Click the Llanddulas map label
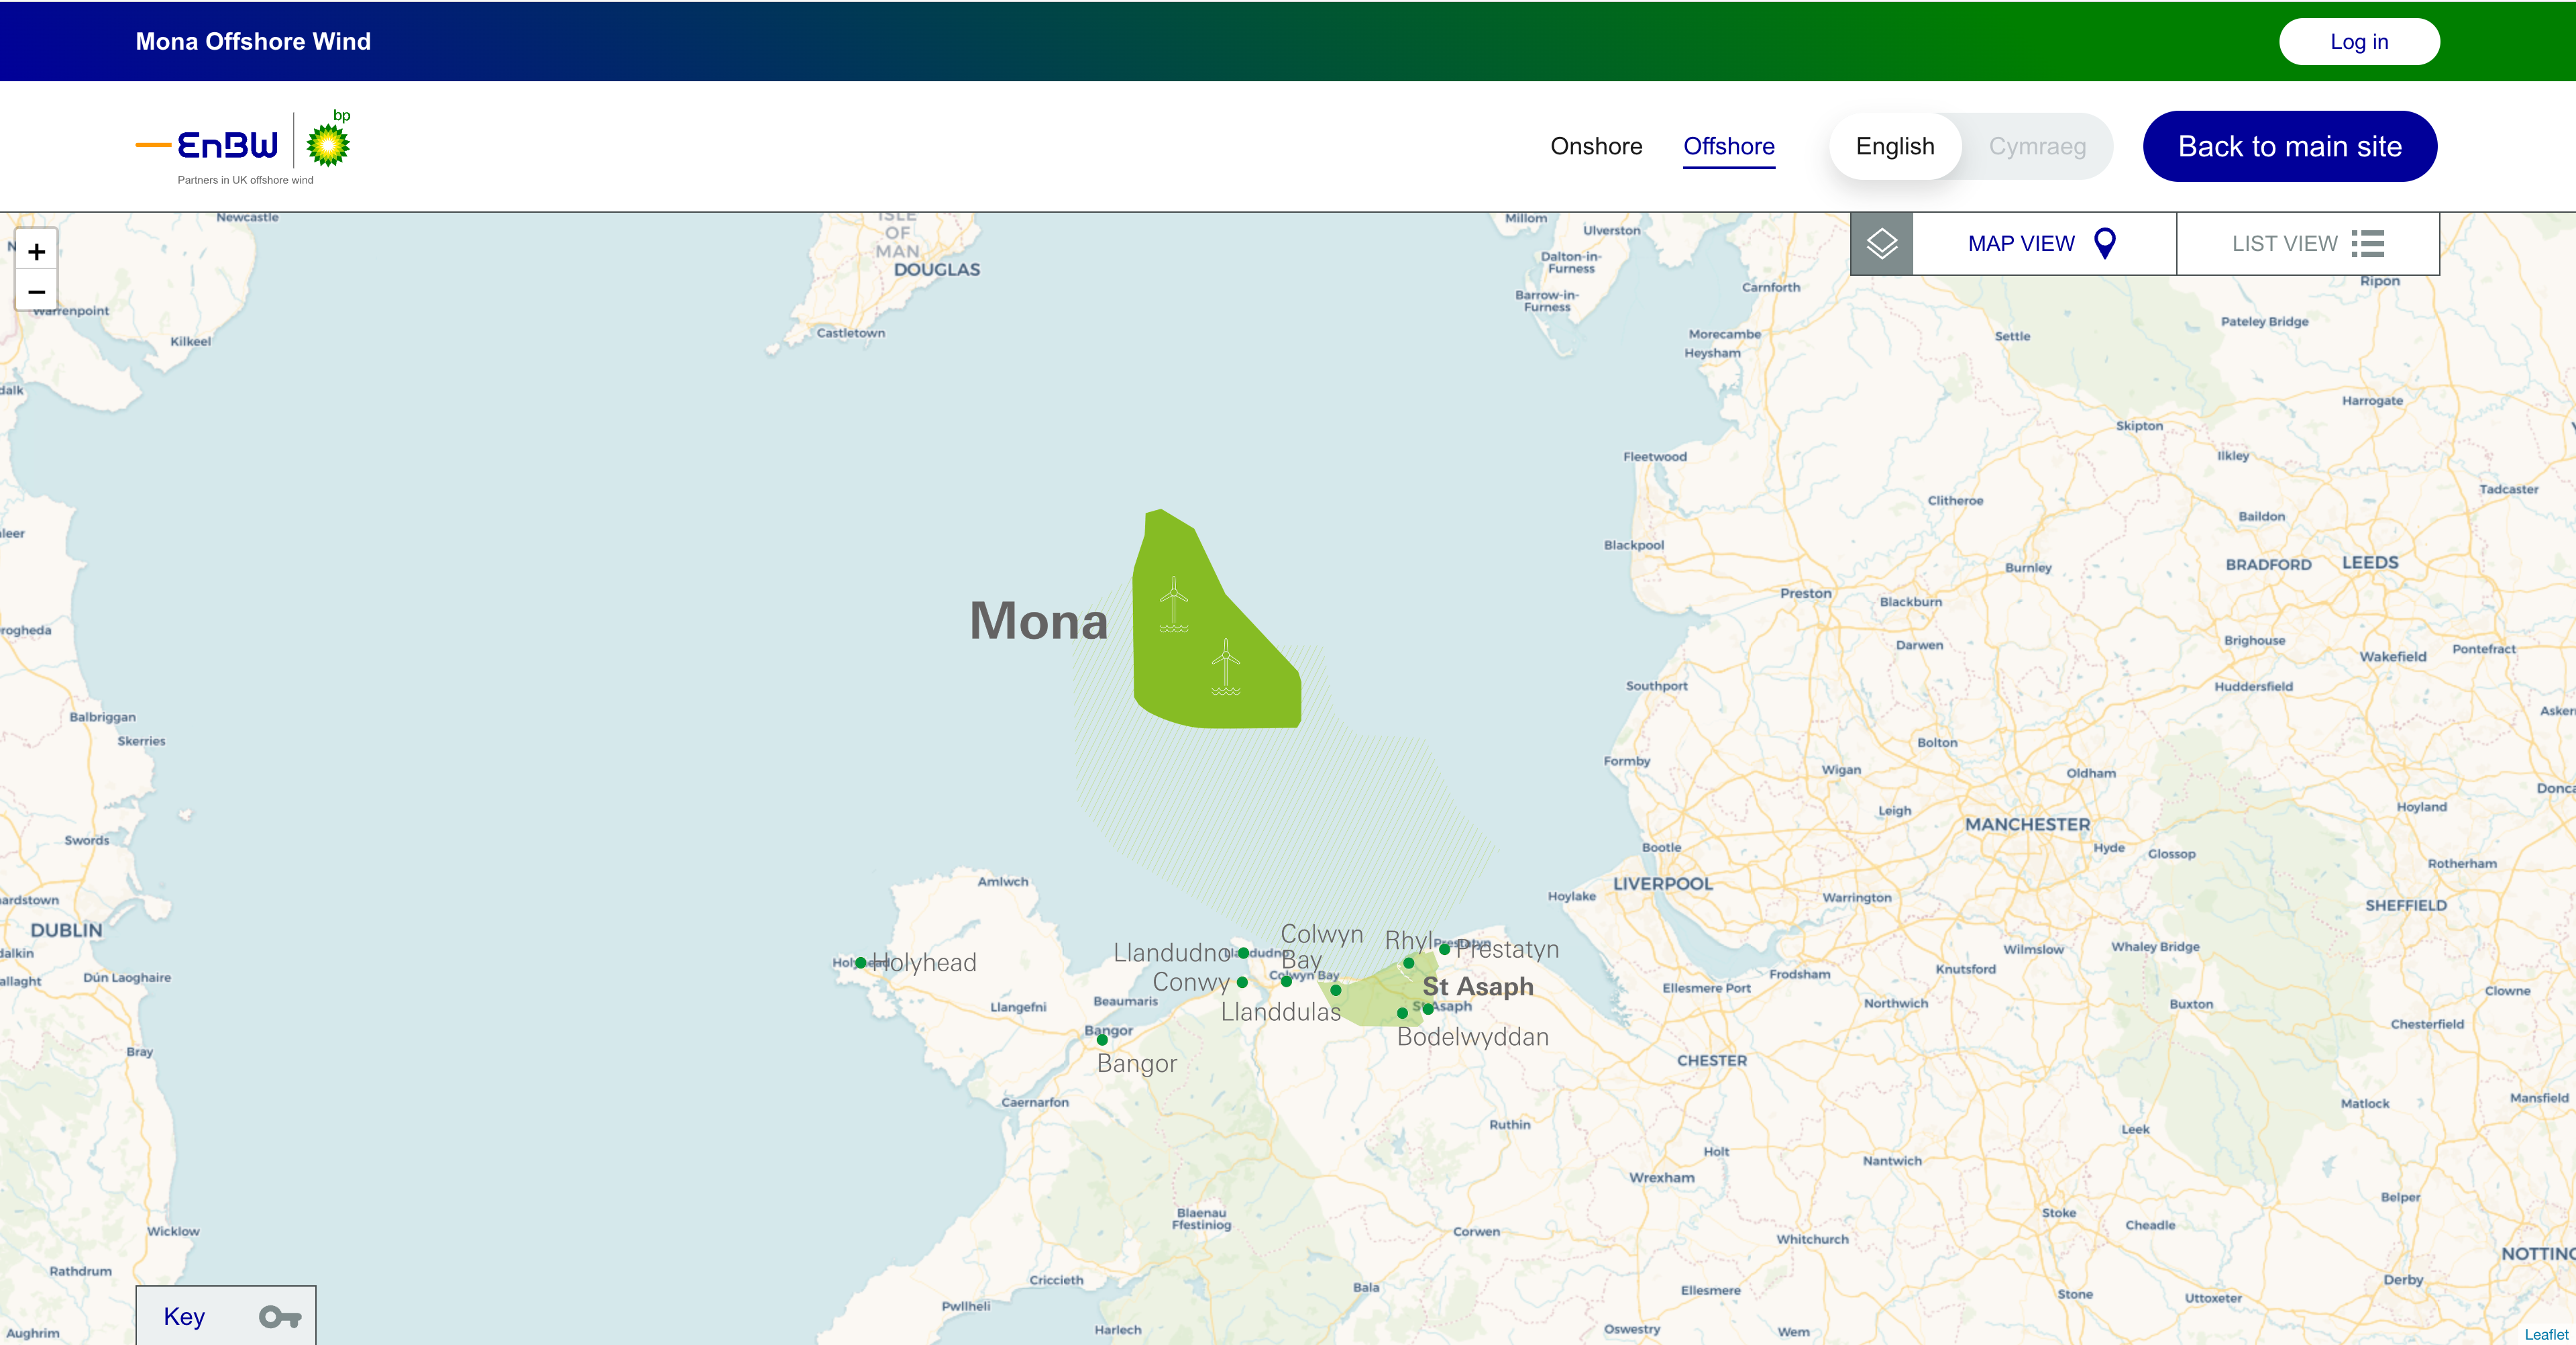 click(x=1281, y=1011)
